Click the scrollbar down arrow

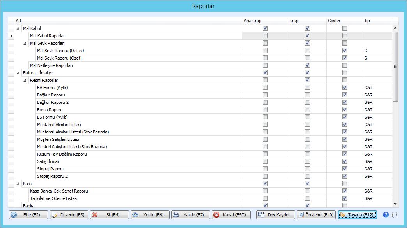(395, 204)
